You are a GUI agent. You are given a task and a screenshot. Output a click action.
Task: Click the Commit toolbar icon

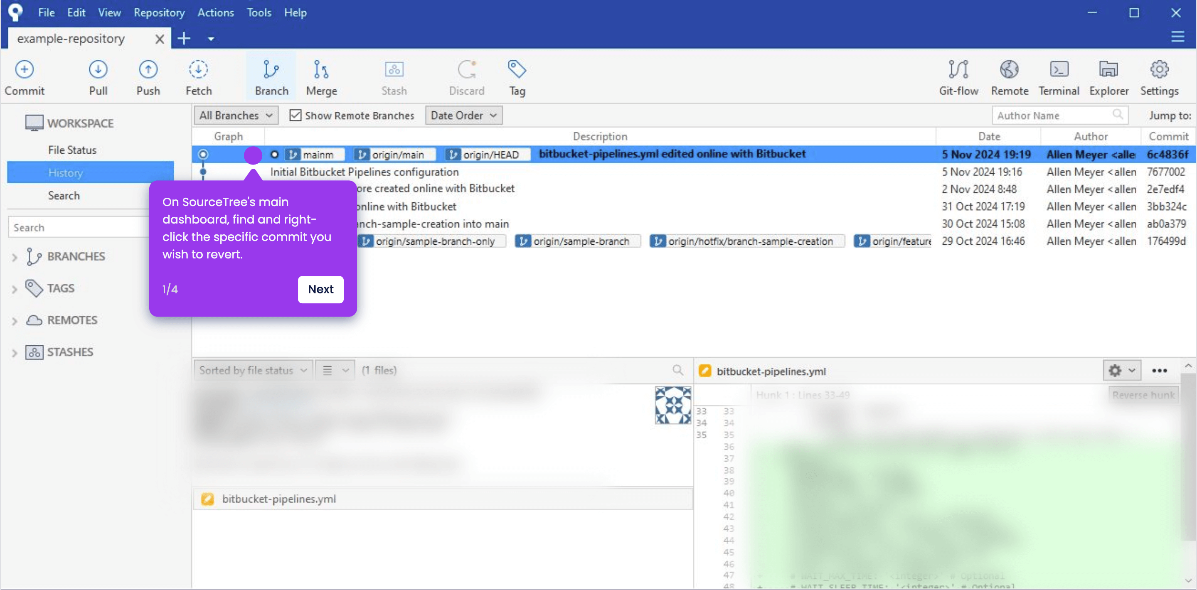tap(24, 77)
